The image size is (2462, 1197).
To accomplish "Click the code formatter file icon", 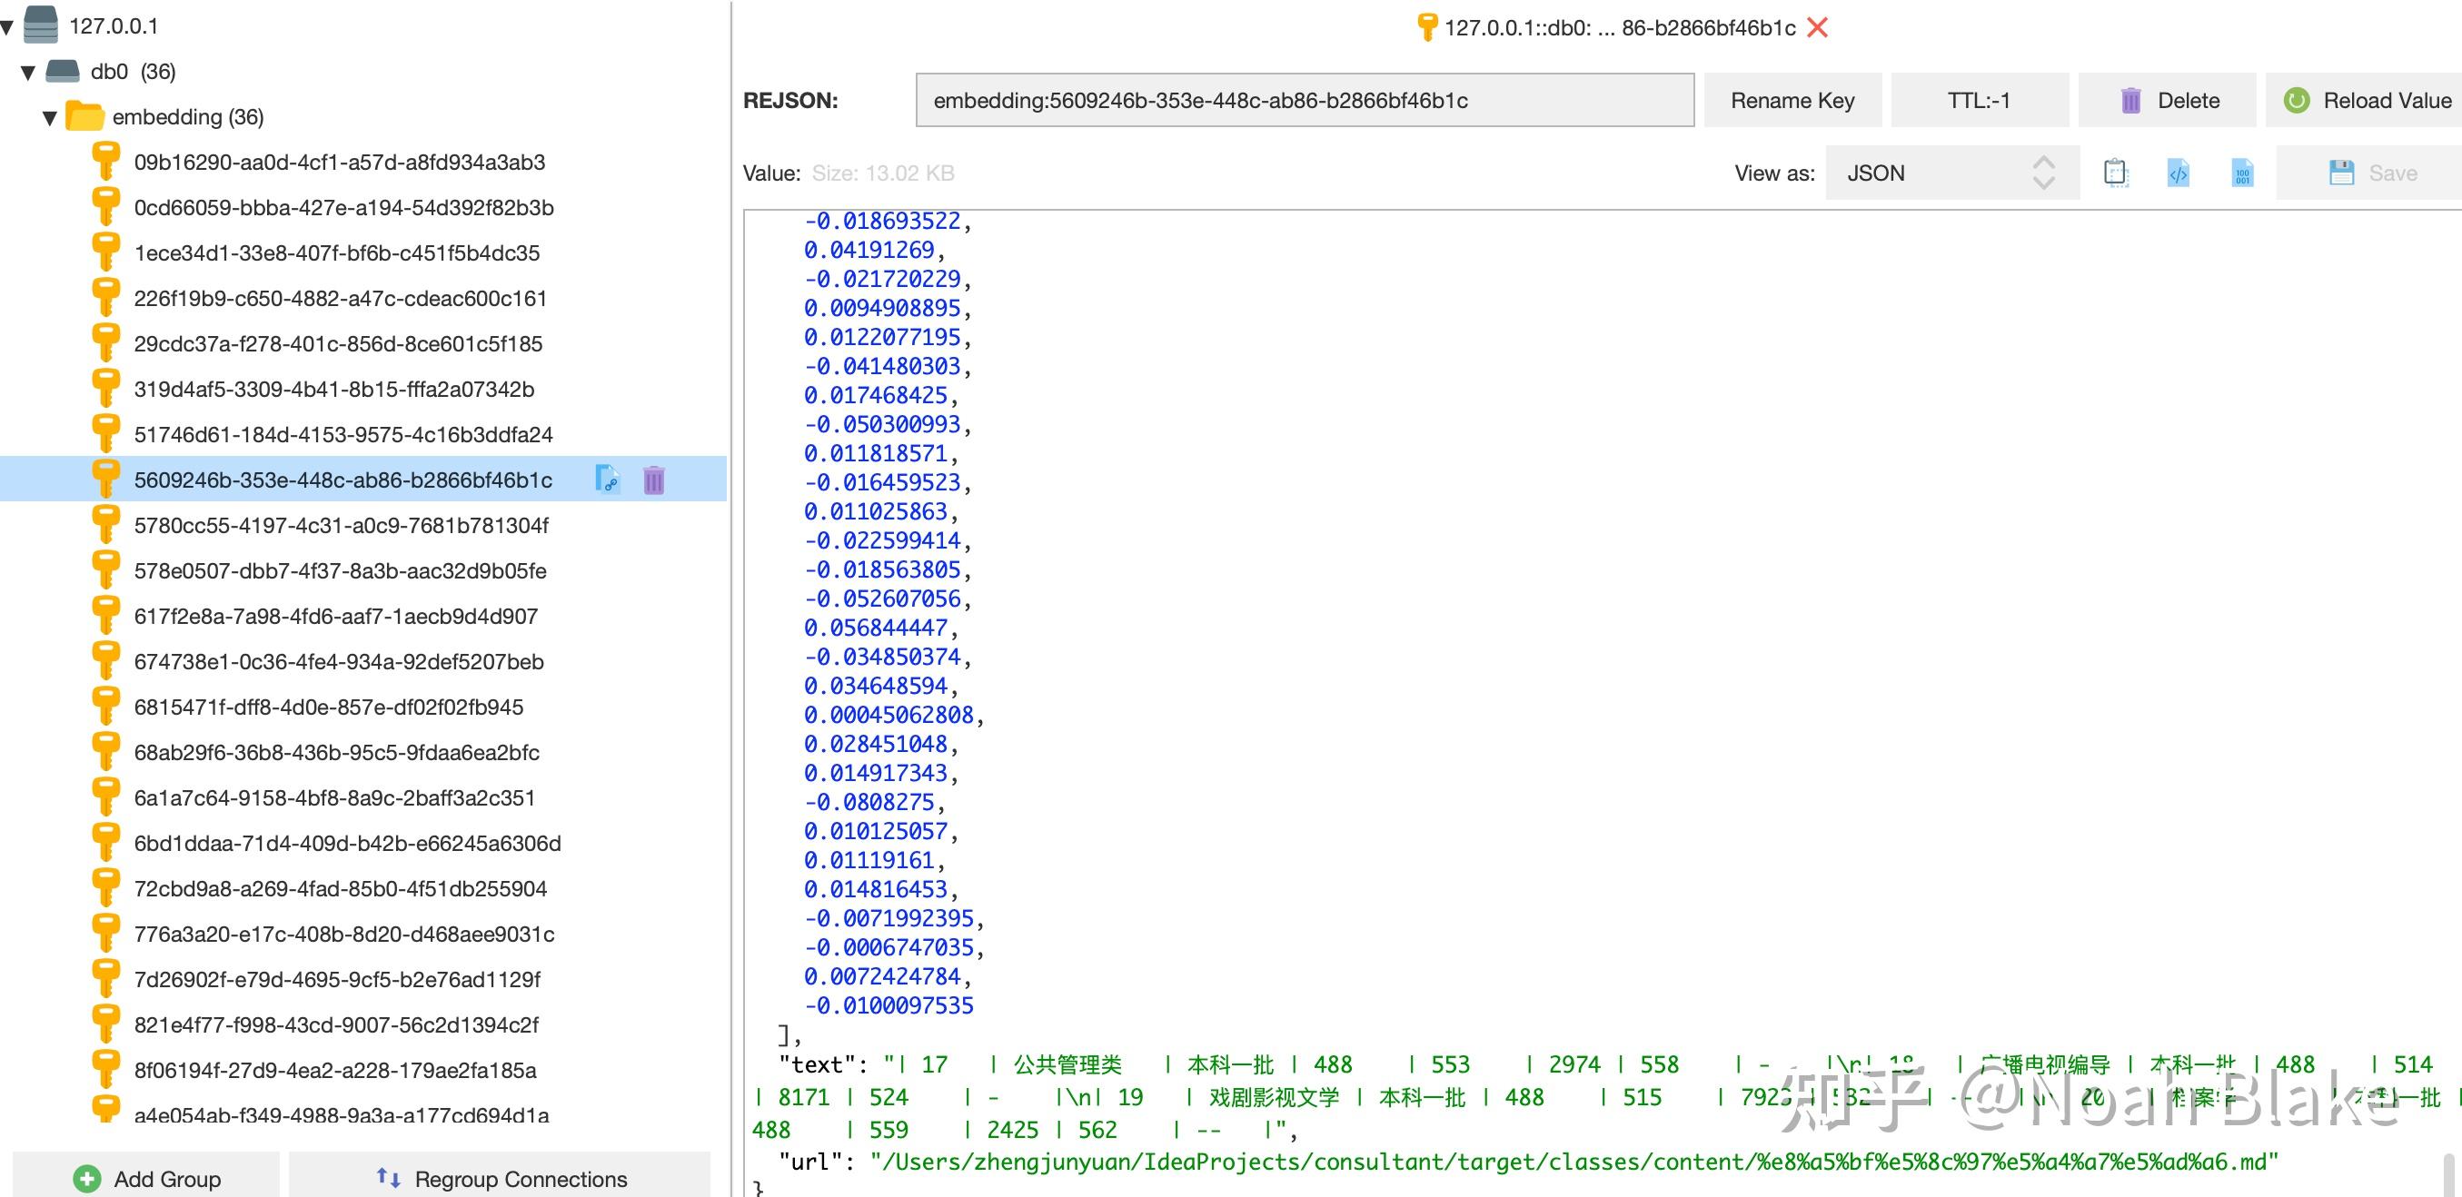I will (2179, 173).
